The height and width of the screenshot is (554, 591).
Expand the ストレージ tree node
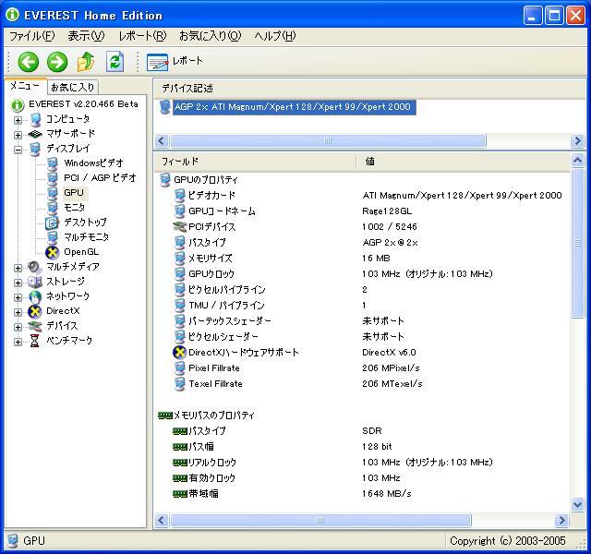(18, 283)
